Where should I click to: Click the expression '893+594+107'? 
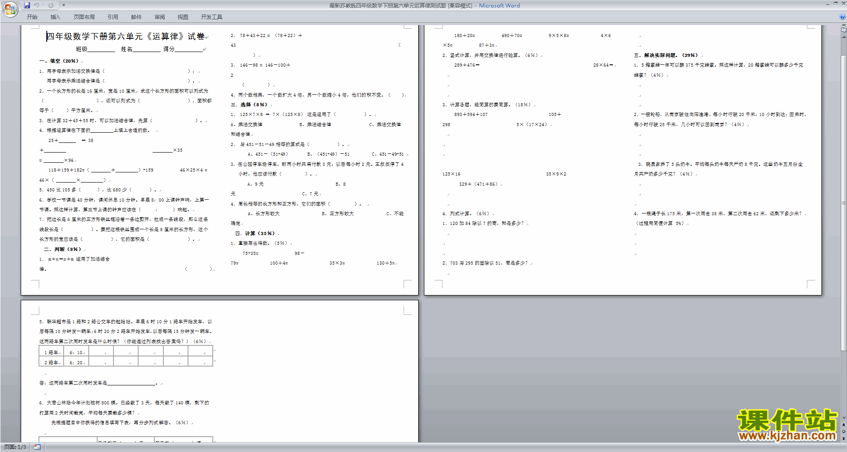click(471, 114)
